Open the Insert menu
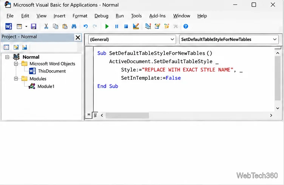The image size is (284, 185). pyautogui.click(x=59, y=16)
